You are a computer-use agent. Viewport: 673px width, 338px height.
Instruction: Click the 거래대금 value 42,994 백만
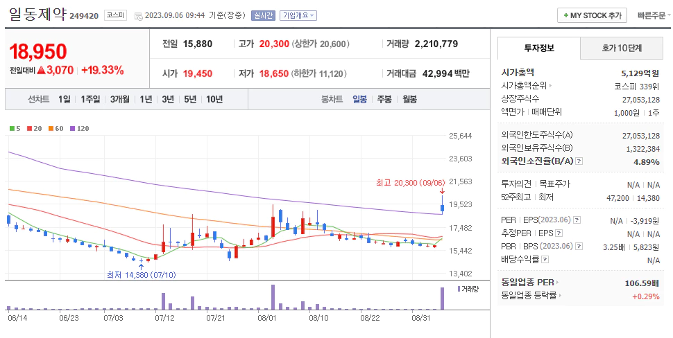446,73
